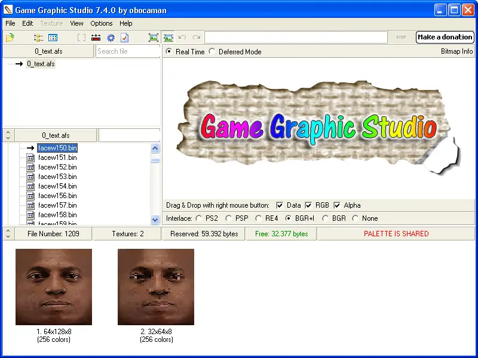Click the fit-image picture icon with corner brackets
Viewport: 478px width, 358px height.
pyautogui.click(x=154, y=38)
